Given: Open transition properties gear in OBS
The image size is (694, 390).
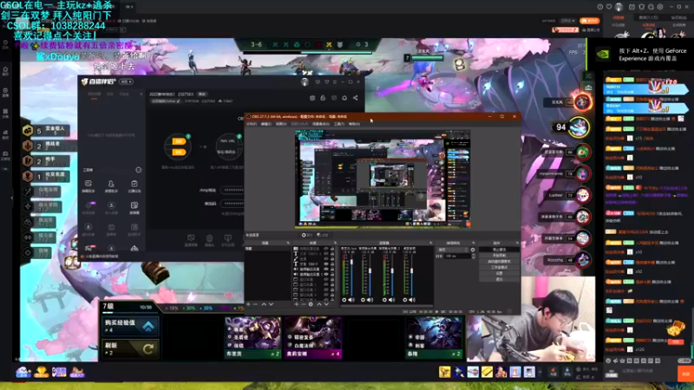Looking at the screenshot, I should click(x=473, y=250).
